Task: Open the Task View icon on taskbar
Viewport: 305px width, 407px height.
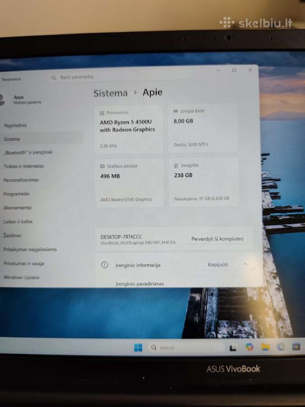Action: tap(233, 347)
